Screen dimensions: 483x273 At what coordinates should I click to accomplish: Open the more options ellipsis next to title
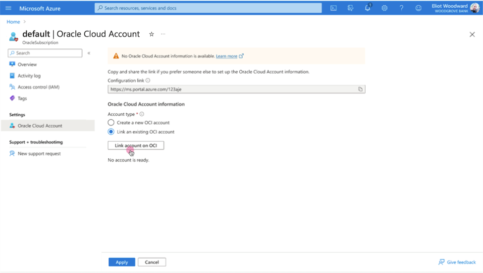point(163,34)
